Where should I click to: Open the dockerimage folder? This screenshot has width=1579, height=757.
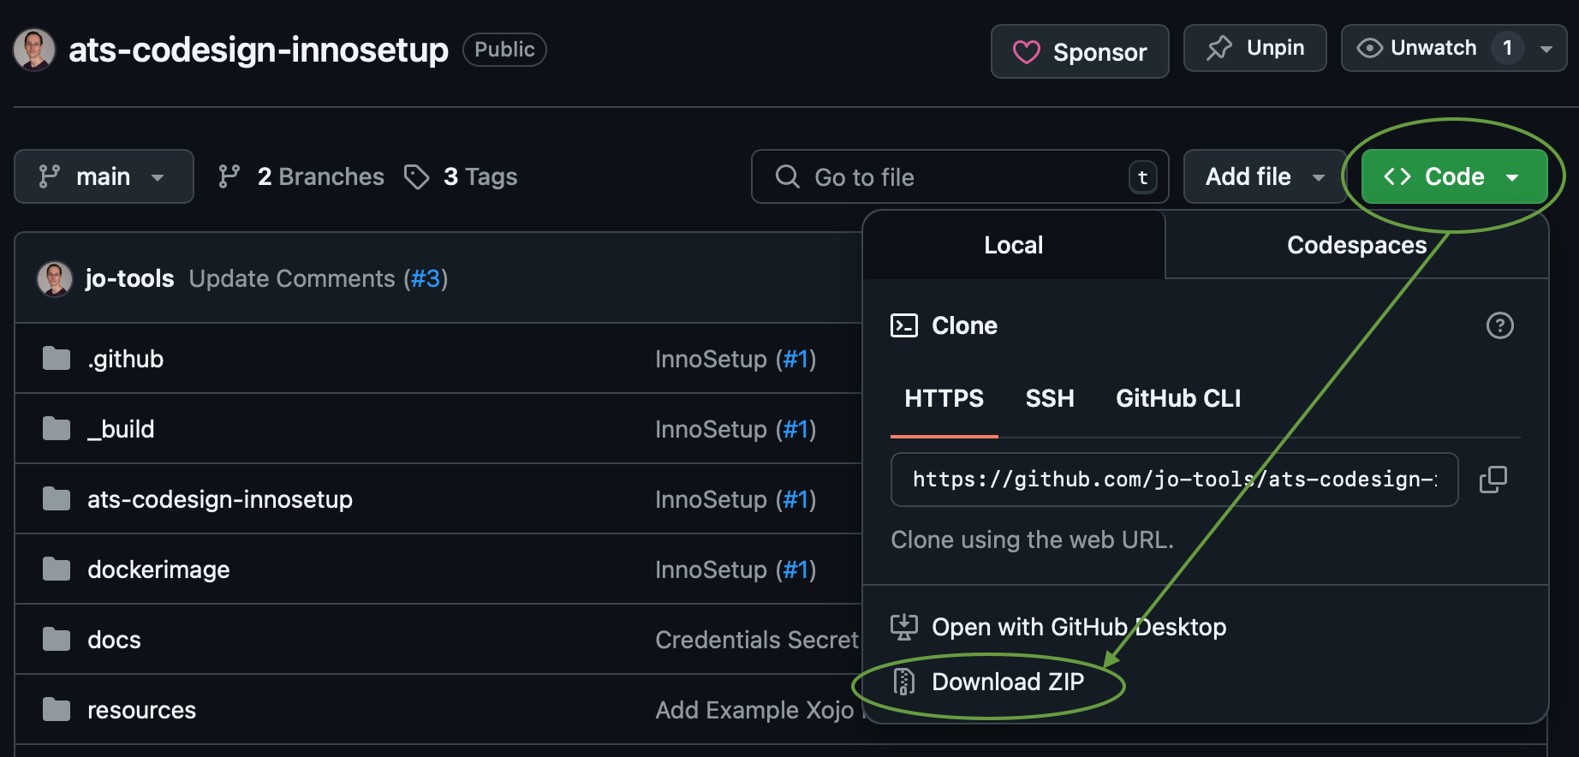tap(158, 569)
